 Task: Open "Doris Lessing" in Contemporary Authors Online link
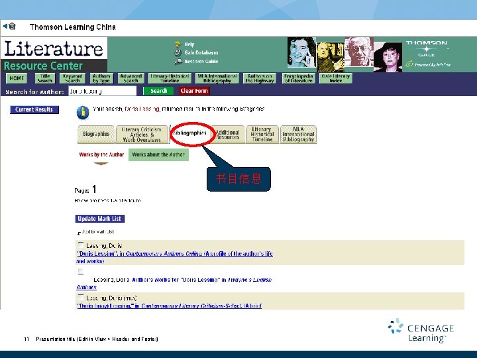point(175,257)
